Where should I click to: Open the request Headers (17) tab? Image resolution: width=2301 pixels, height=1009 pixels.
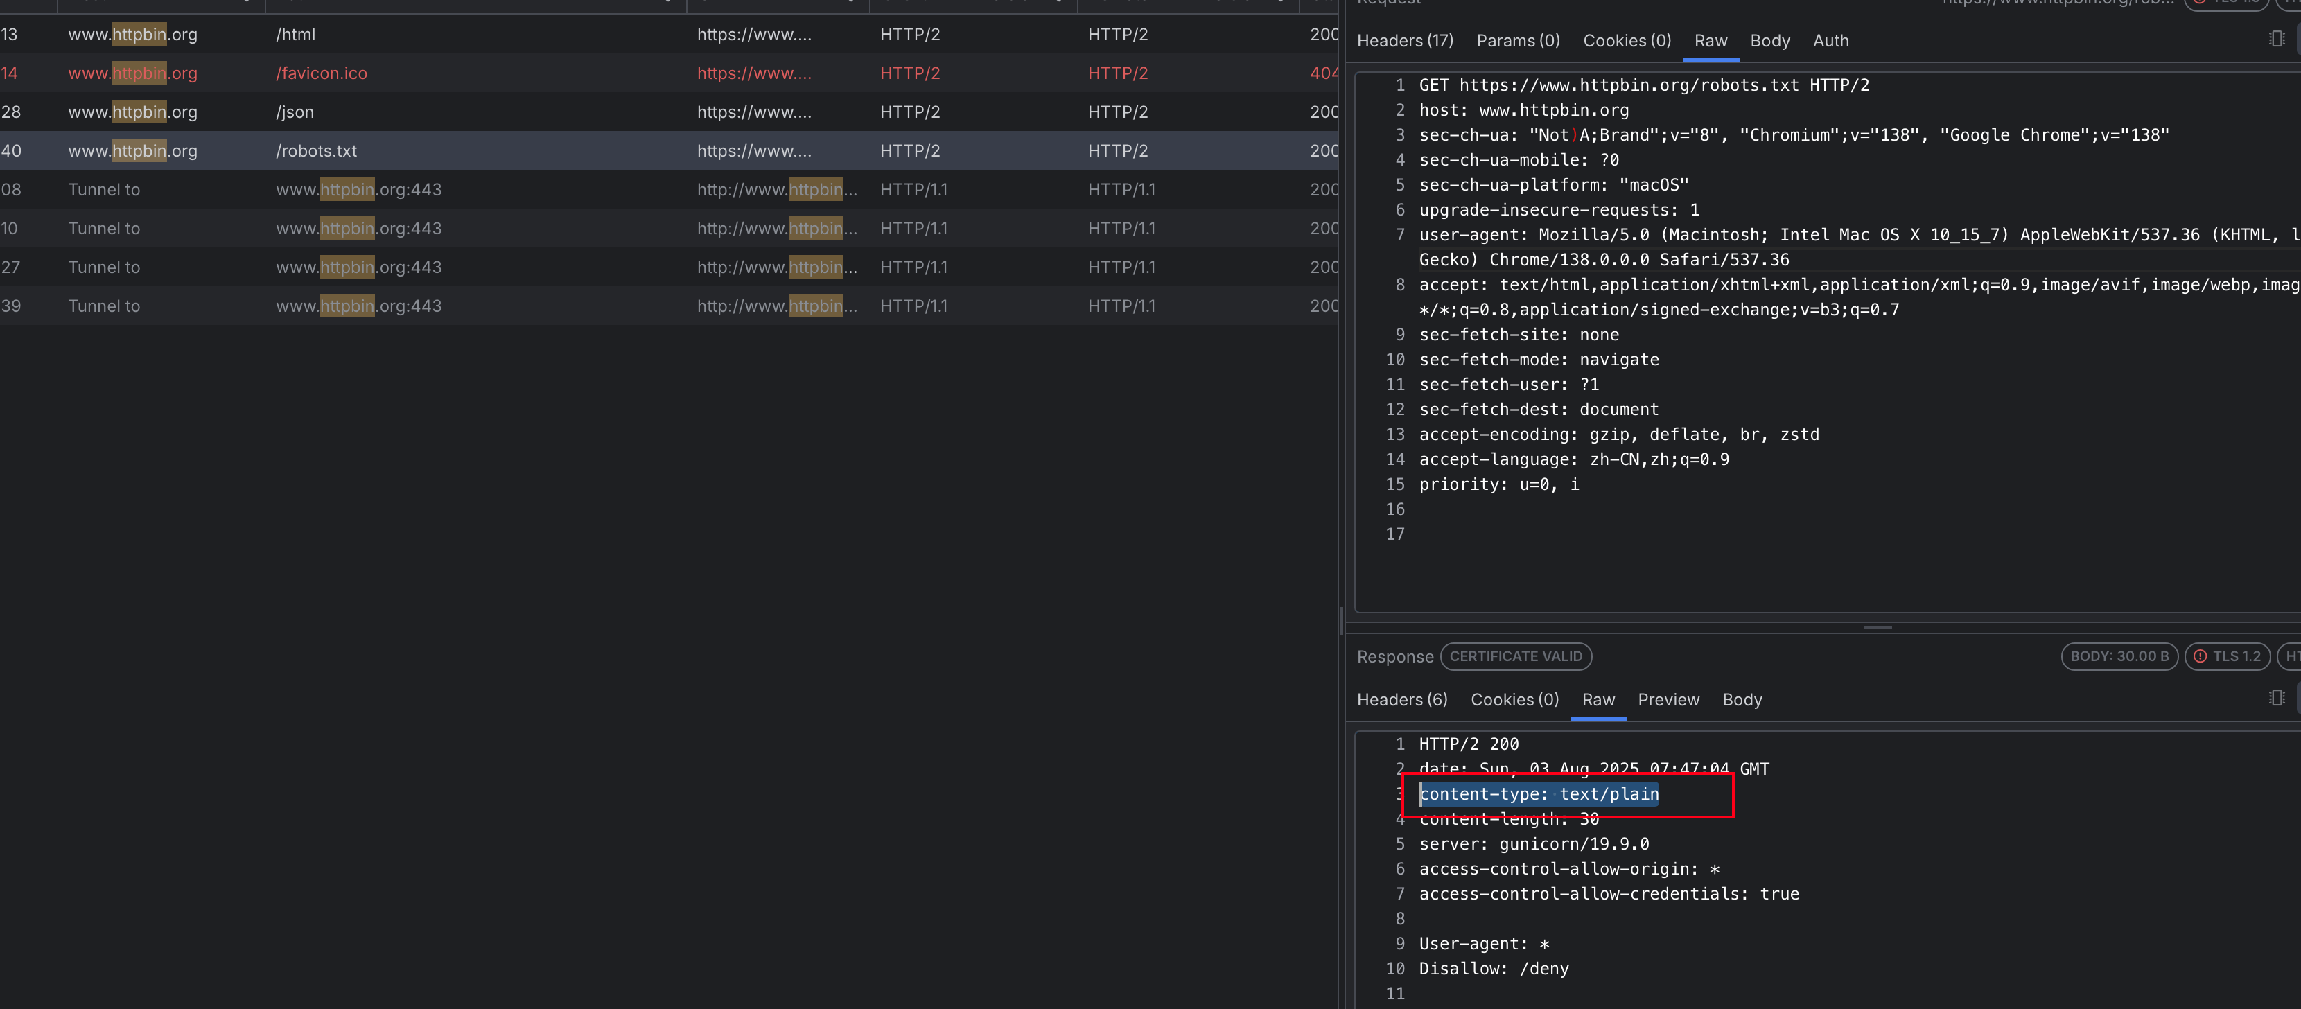pyautogui.click(x=1404, y=41)
